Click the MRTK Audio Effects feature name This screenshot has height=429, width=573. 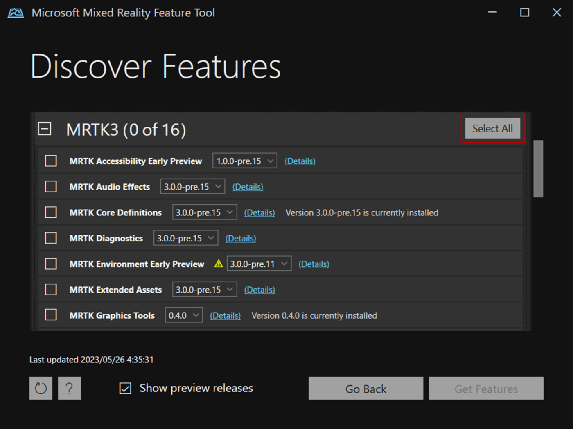click(110, 187)
